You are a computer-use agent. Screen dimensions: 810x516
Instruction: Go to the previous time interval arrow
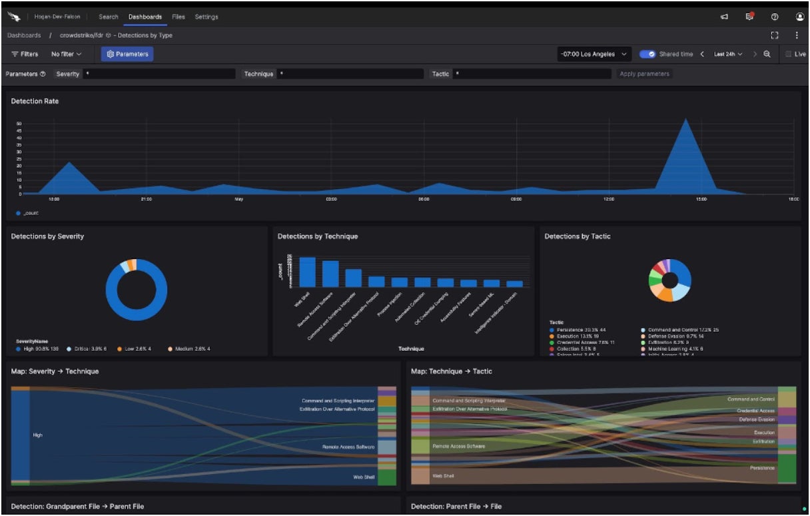(x=702, y=54)
